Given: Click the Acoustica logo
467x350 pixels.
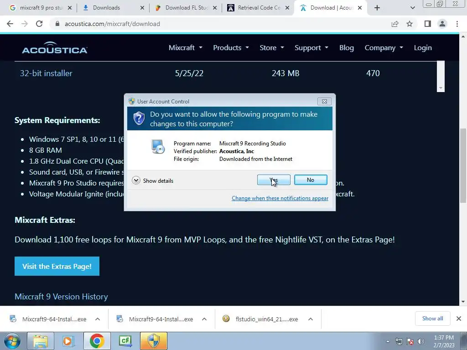Looking at the screenshot, I should pos(55,47).
